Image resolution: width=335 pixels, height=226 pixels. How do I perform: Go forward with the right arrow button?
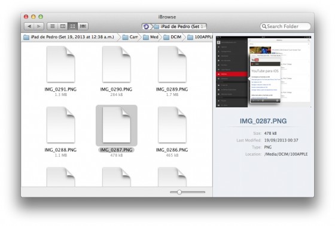[39, 26]
